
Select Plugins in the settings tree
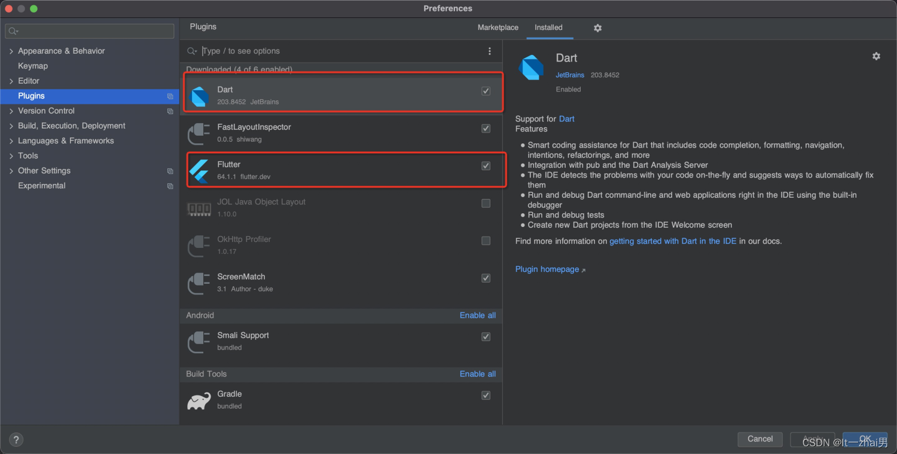click(x=90, y=96)
